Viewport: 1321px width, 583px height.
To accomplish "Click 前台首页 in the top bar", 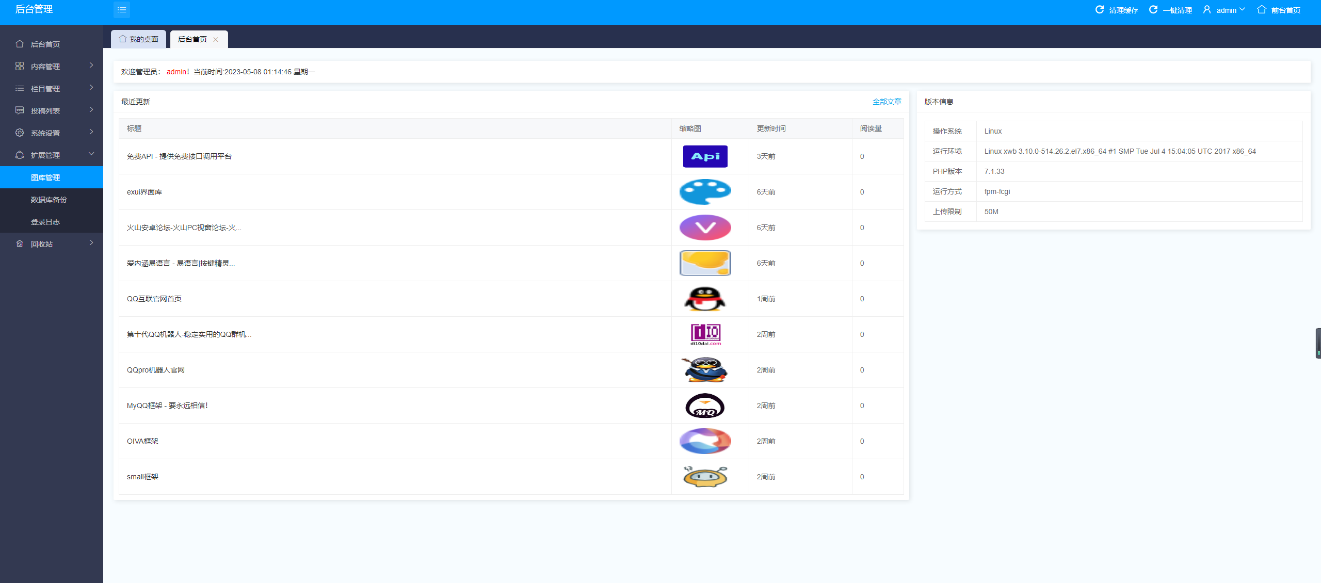I will pos(1285,10).
